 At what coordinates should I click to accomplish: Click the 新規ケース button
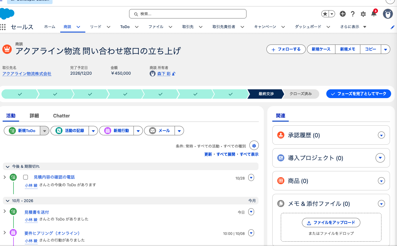point(321,49)
